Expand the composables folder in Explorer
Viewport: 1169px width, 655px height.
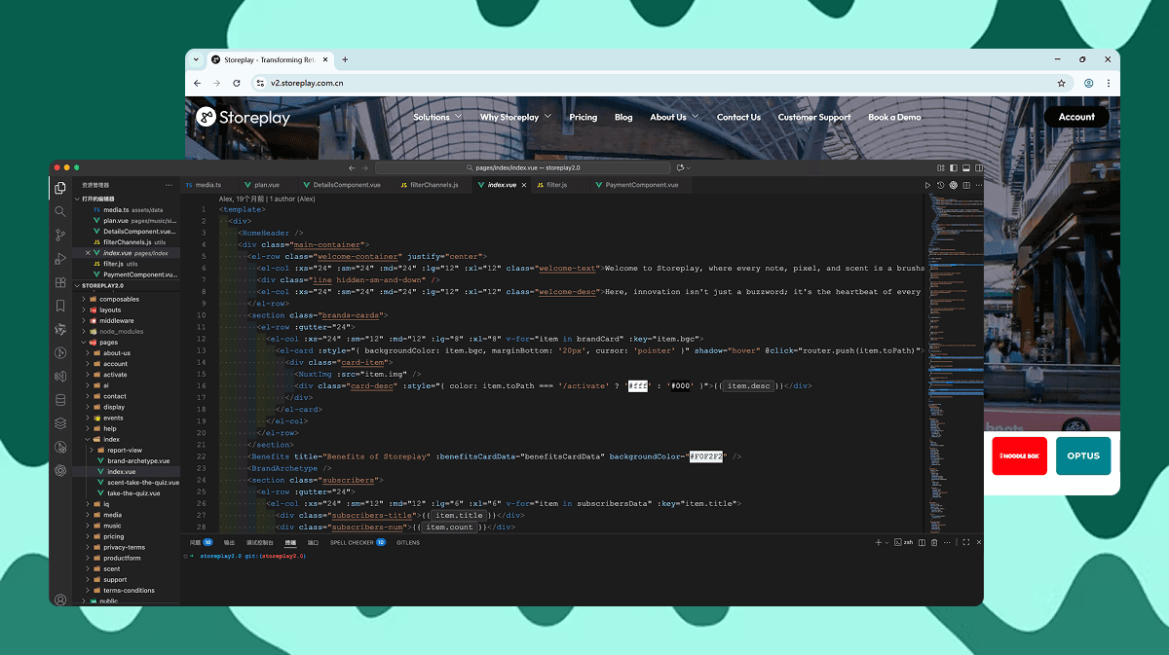tap(119, 299)
